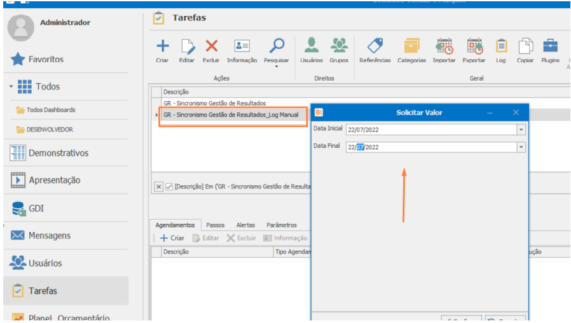571x323 pixels.
Task: Click into Data Inicial date field
Action: click(x=431, y=129)
